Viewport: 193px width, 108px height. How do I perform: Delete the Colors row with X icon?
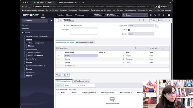pyautogui.click(x=58, y=62)
